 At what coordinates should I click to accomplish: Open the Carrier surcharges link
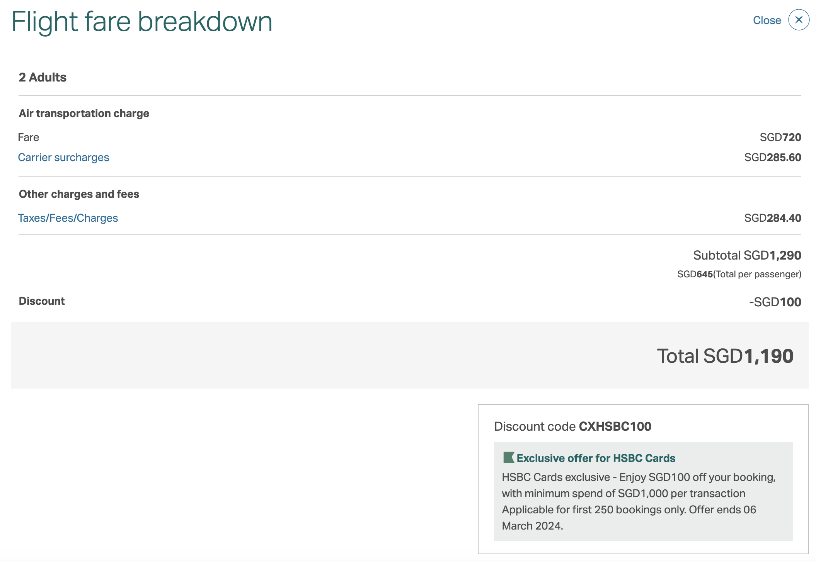63,158
